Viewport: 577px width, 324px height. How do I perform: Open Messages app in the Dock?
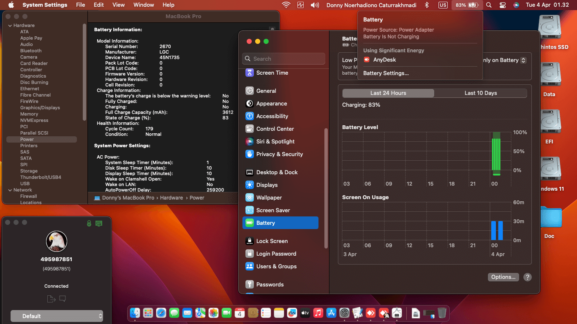tap(174, 313)
